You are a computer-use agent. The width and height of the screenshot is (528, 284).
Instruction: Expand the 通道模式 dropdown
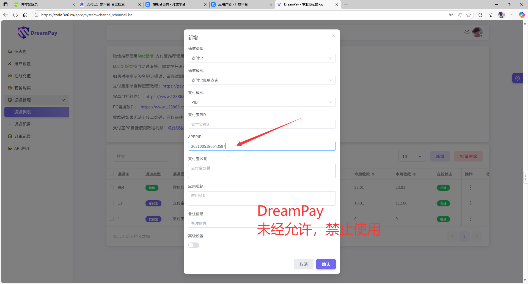tap(262, 80)
